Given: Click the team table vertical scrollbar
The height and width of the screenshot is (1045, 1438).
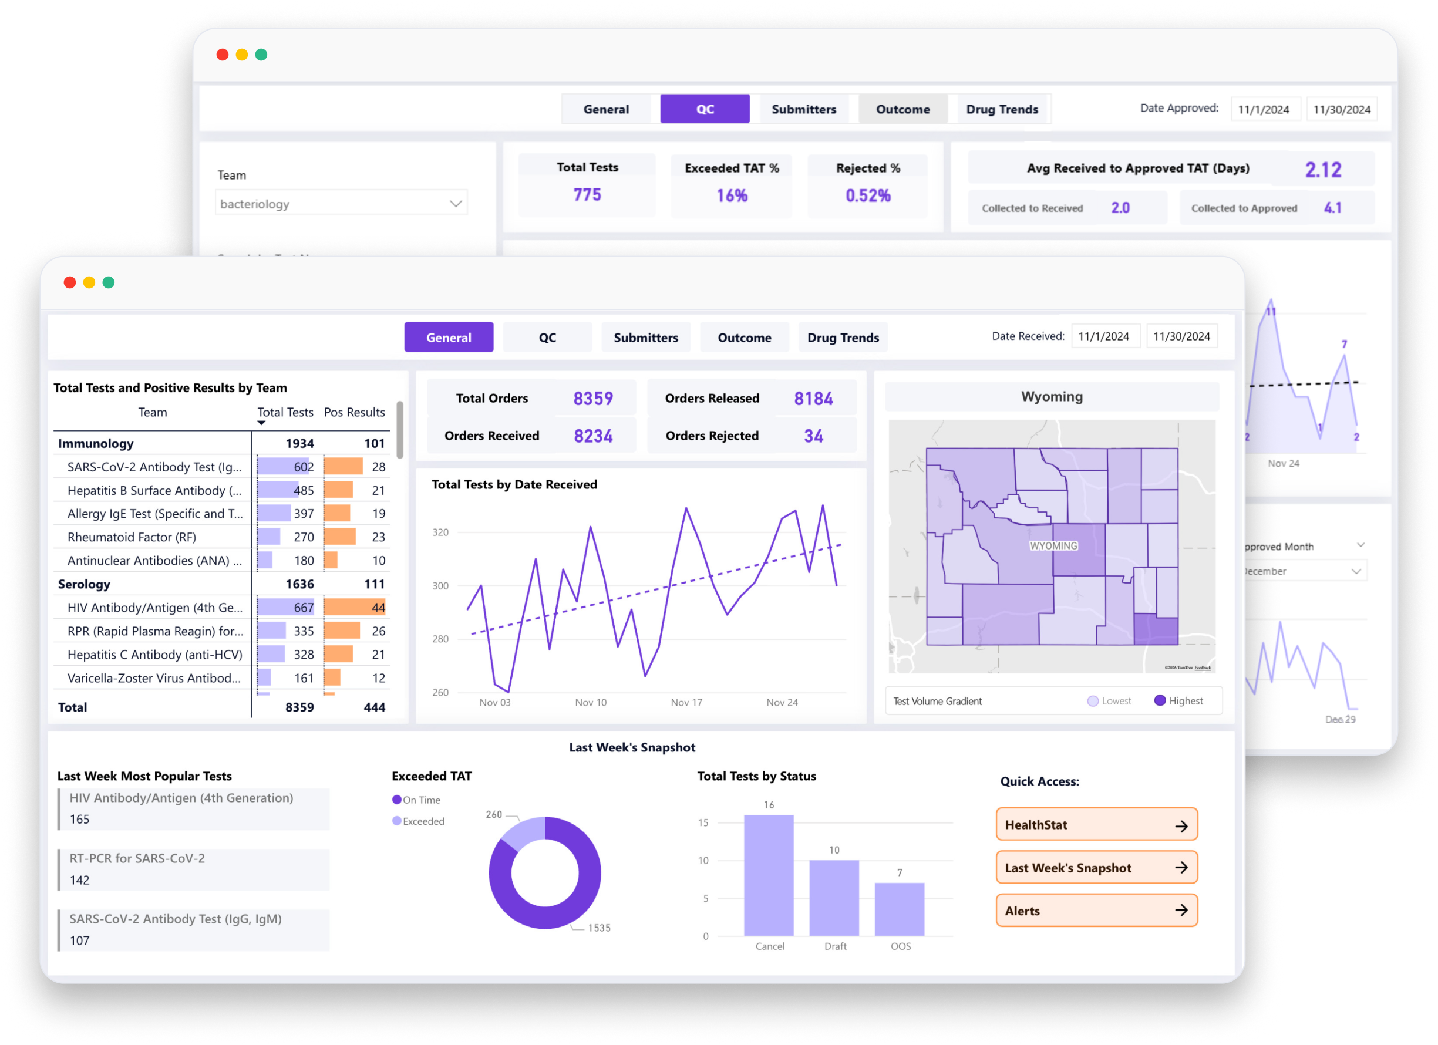Looking at the screenshot, I should [399, 429].
